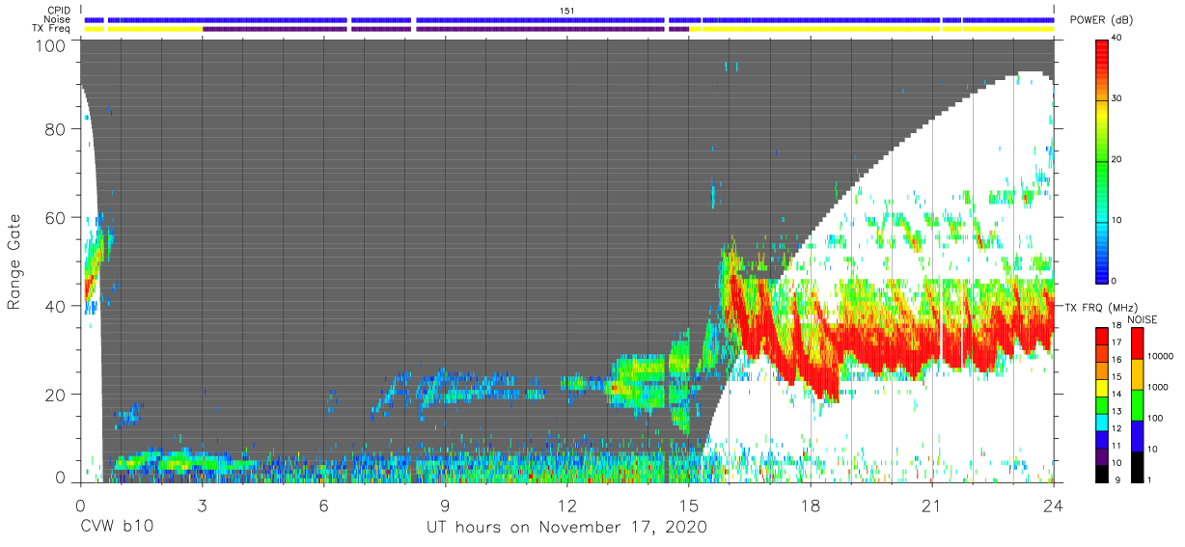
Task: Click the 0 tick on UT hours axis
Action: coord(80,505)
